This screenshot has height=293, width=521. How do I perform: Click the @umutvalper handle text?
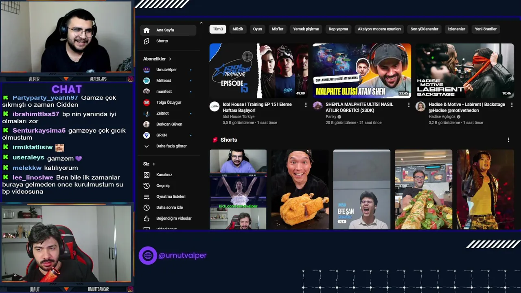pyautogui.click(x=182, y=256)
